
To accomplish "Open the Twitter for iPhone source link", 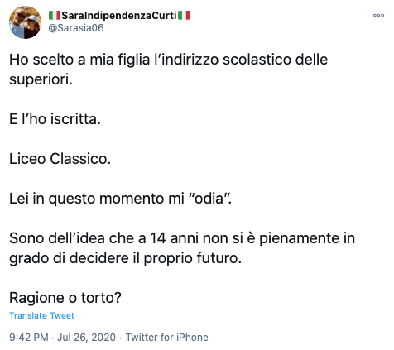I will pos(167,338).
